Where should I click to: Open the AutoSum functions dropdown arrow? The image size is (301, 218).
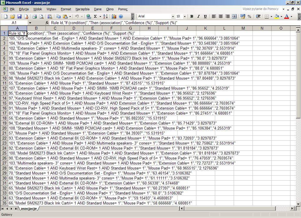click(x=100, y=16)
